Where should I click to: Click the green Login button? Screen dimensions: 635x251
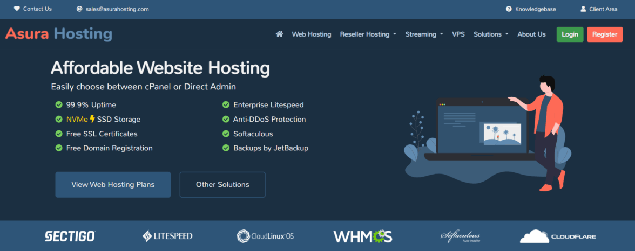tap(570, 34)
